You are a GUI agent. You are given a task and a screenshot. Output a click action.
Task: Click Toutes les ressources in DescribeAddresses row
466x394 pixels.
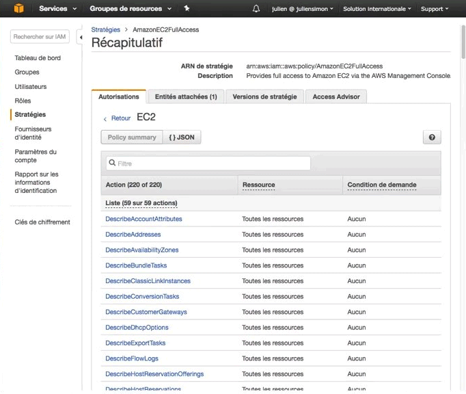pos(273,235)
